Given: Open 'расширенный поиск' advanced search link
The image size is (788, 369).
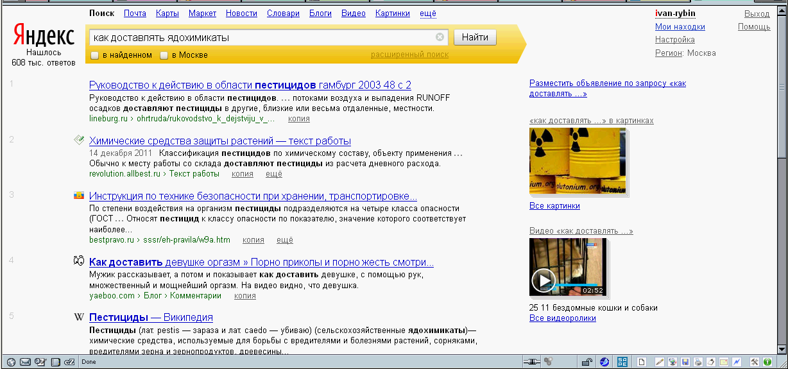Looking at the screenshot, I should pyautogui.click(x=409, y=55).
